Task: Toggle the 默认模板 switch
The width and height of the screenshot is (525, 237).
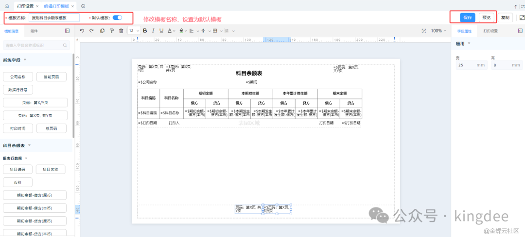Action: tap(117, 17)
